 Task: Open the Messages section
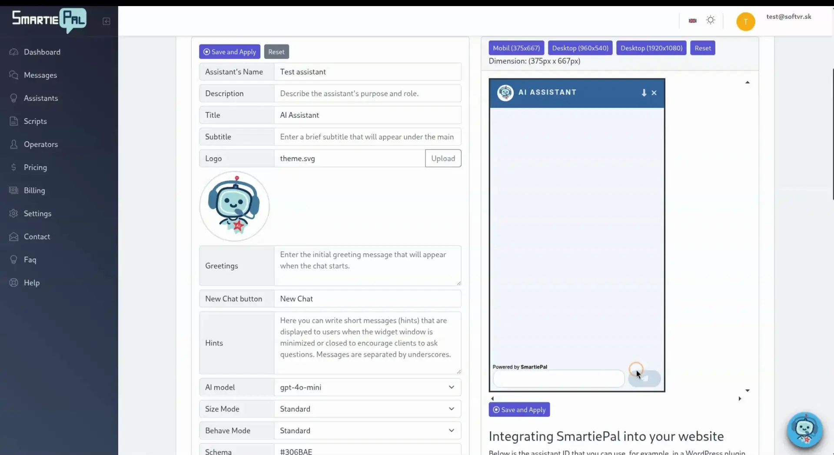(40, 75)
